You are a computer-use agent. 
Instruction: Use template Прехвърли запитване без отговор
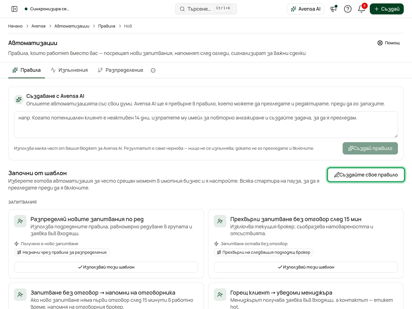(x=306, y=267)
